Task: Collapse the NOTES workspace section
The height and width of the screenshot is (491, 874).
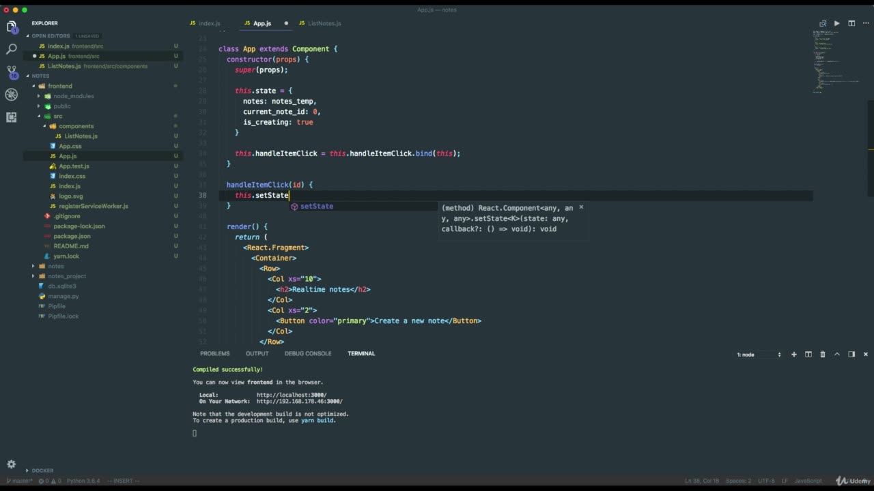Action: tap(40, 76)
